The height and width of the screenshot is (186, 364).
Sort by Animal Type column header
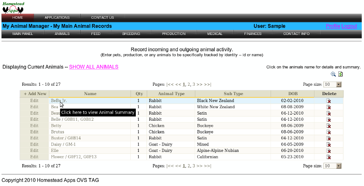point(171,94)
